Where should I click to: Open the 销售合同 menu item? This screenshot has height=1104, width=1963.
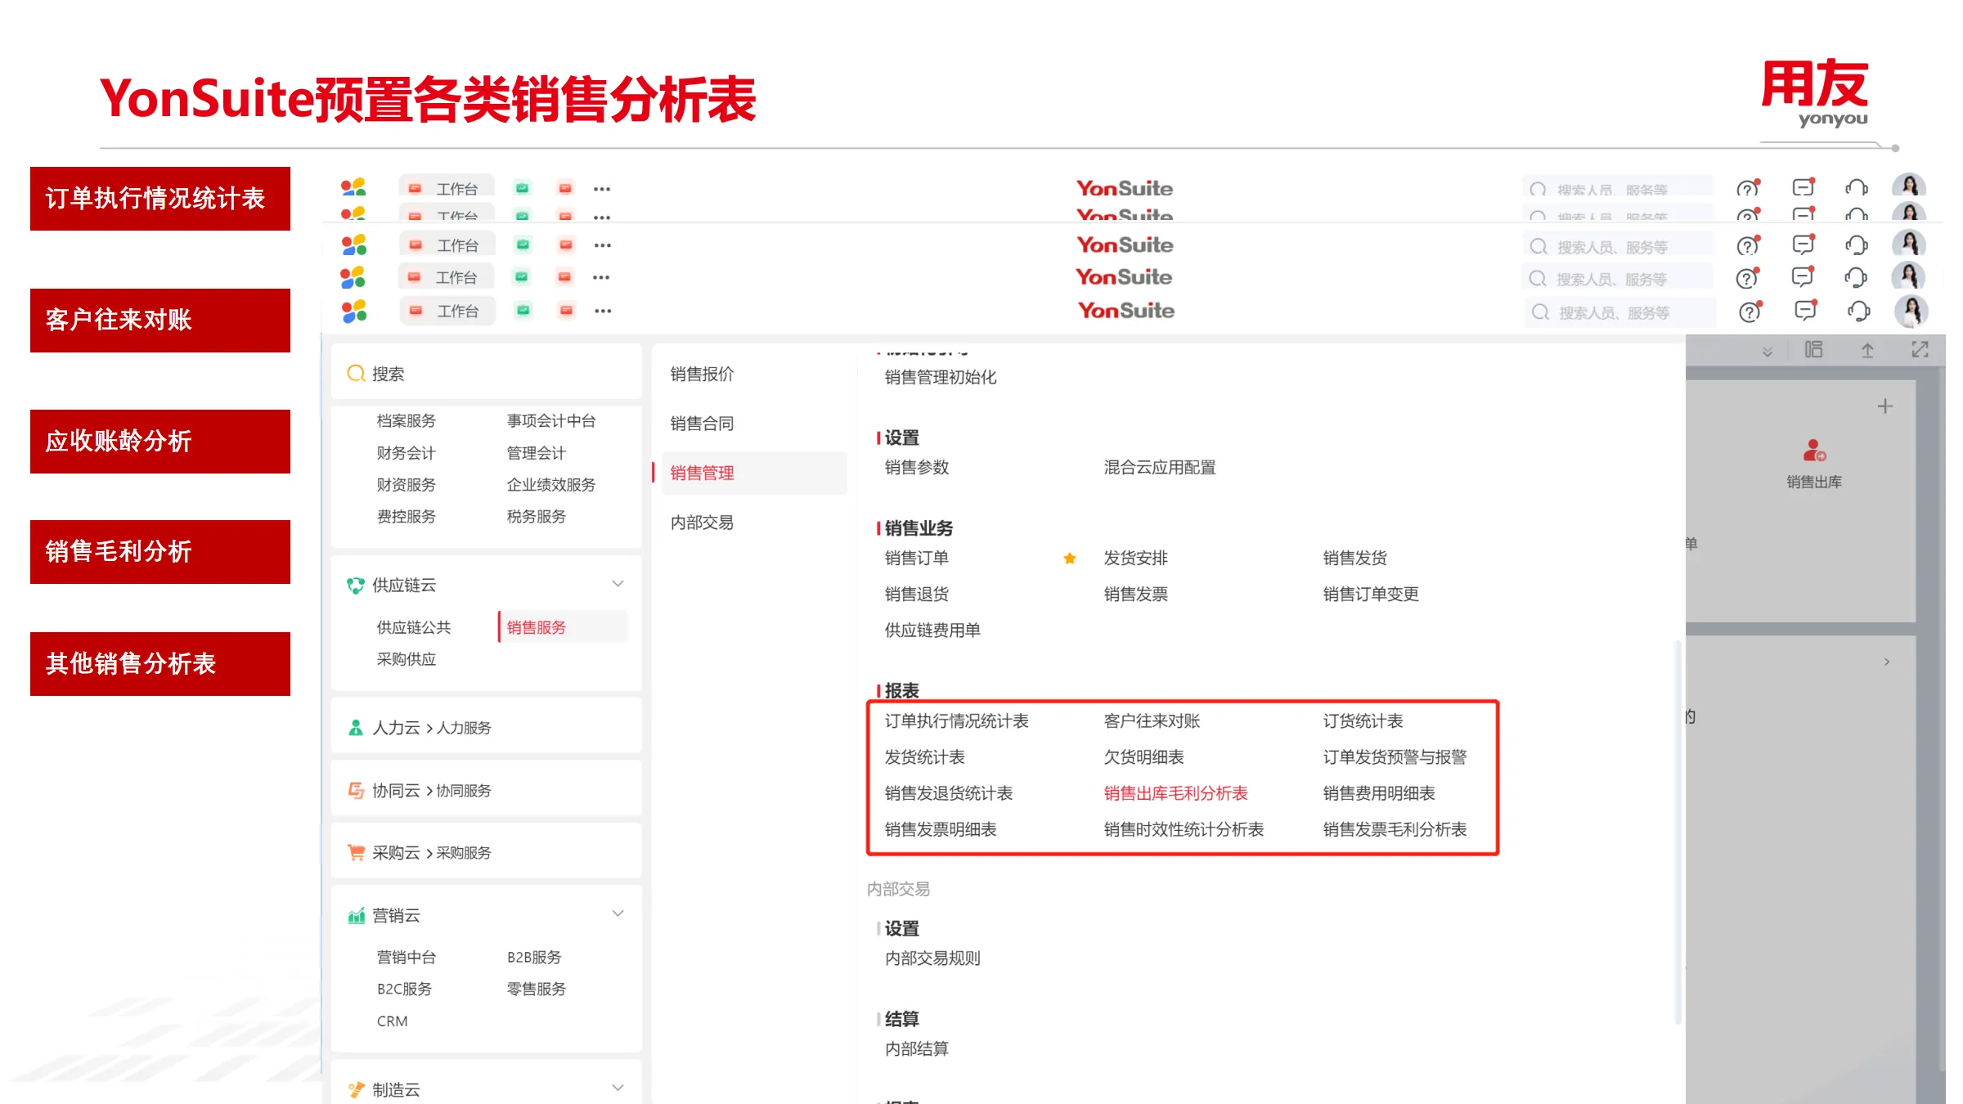click(702, 424)
